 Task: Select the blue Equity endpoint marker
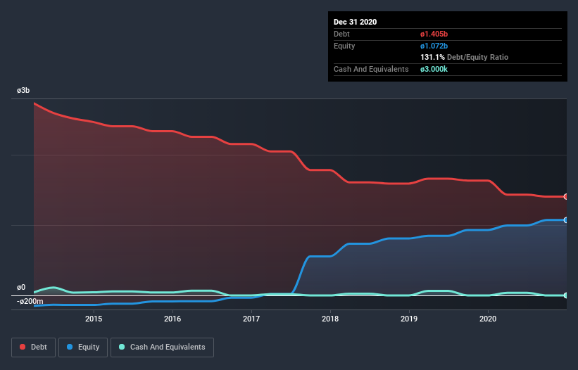pyautogui.click(x=565, y=220)
